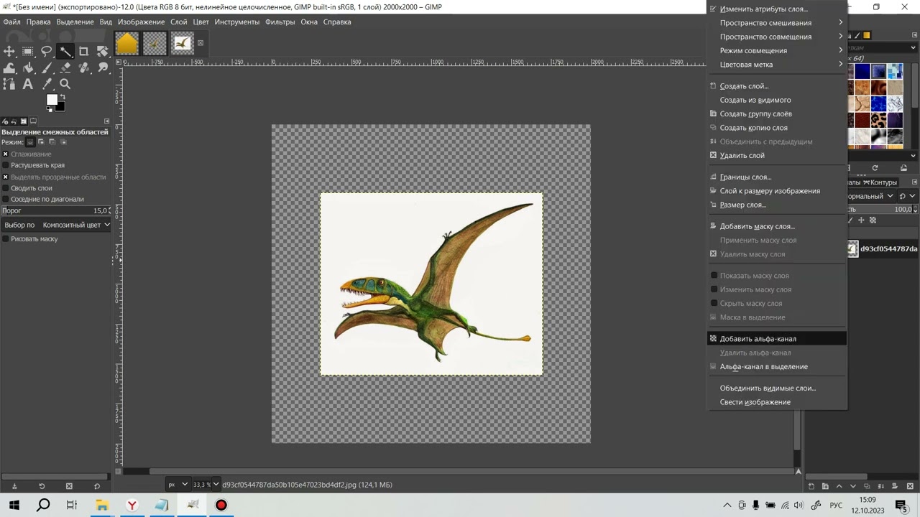Expand Пространство совмещения submenu

point(777,37)
